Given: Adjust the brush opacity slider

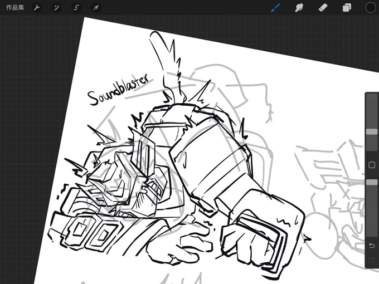Looking at the screenshot, I should (x=372, y=182).
